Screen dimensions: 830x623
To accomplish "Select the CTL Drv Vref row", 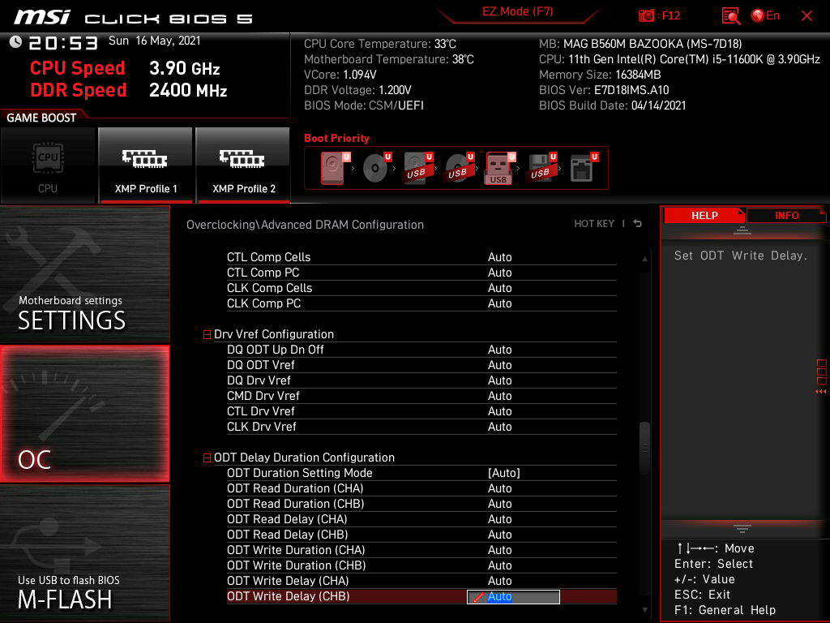I will point(421,411).
